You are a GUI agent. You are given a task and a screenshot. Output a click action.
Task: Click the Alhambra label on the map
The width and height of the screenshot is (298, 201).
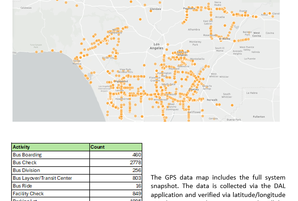pos(194,29)
